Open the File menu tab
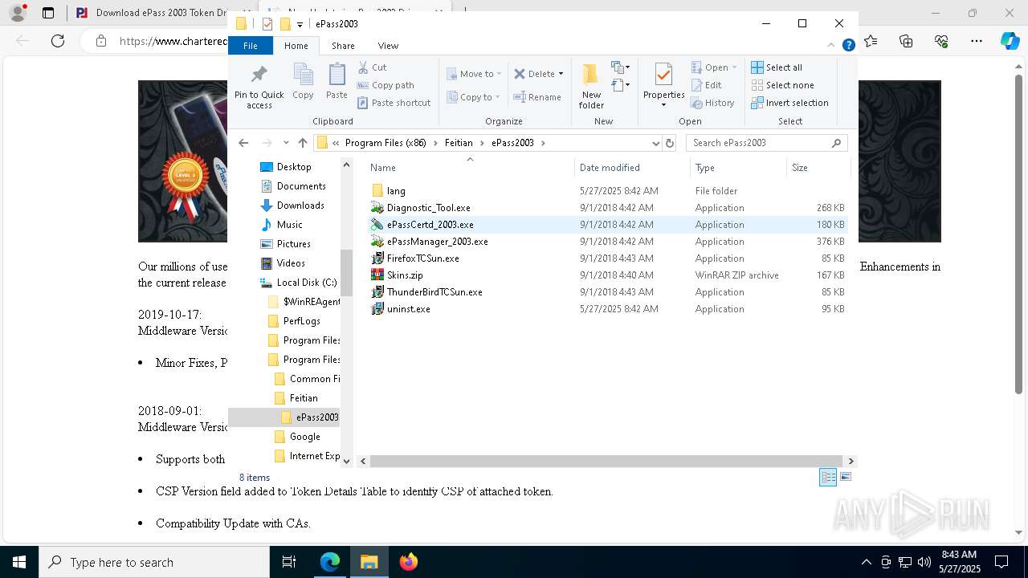 (x=251, y=46)
